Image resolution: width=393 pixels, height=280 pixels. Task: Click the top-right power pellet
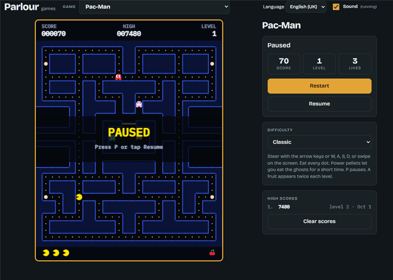tap(212, 64)
